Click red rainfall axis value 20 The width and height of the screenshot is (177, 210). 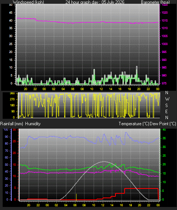[14, 153]
